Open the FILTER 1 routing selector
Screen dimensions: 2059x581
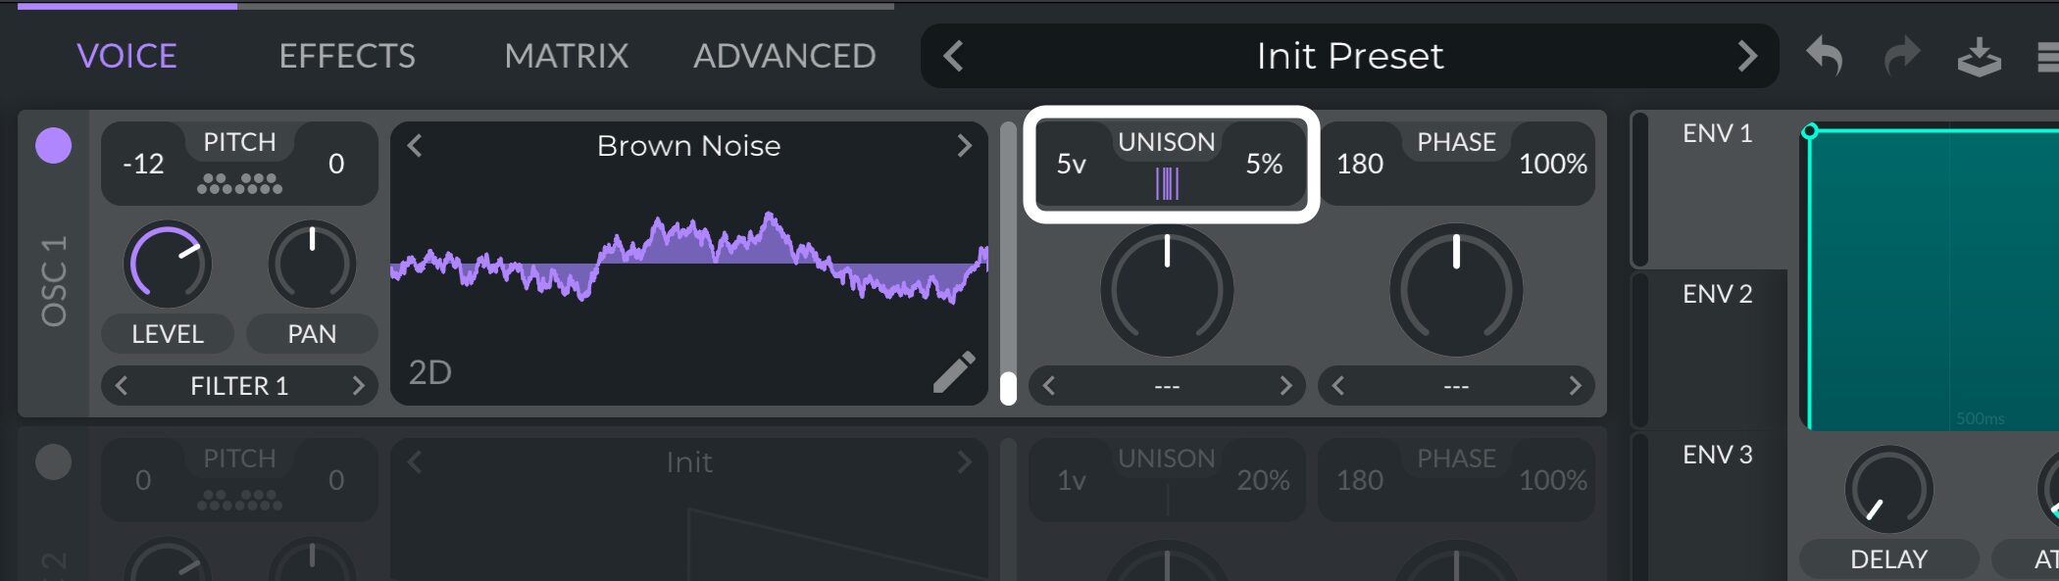[x=239, y=386]
